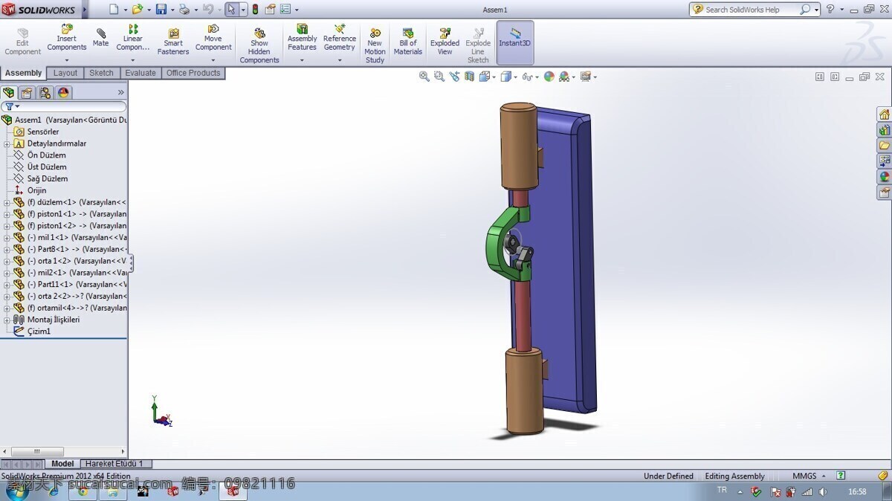Click the Windows Start button
Viewport: 892px width, 501px height.
(x=16, y=491)
